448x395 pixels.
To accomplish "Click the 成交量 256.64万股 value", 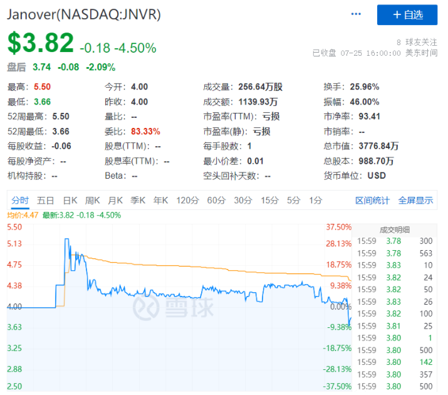I will (260, 87).
